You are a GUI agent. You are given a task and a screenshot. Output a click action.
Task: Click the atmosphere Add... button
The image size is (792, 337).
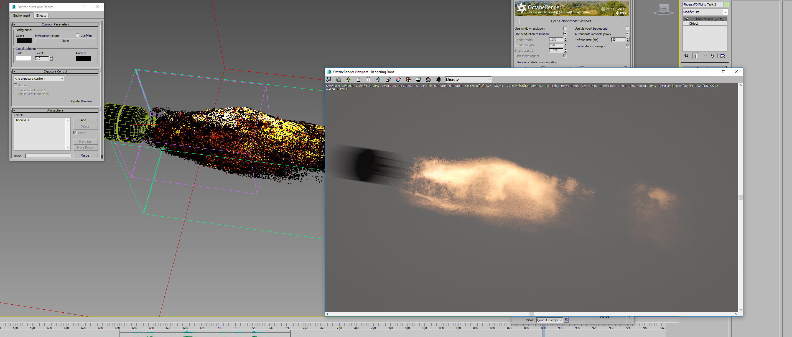point(85,120)
